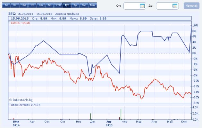Switch to the 3yr chart view
The height and width of the screenshot is (128, 202).
[75, 5]
